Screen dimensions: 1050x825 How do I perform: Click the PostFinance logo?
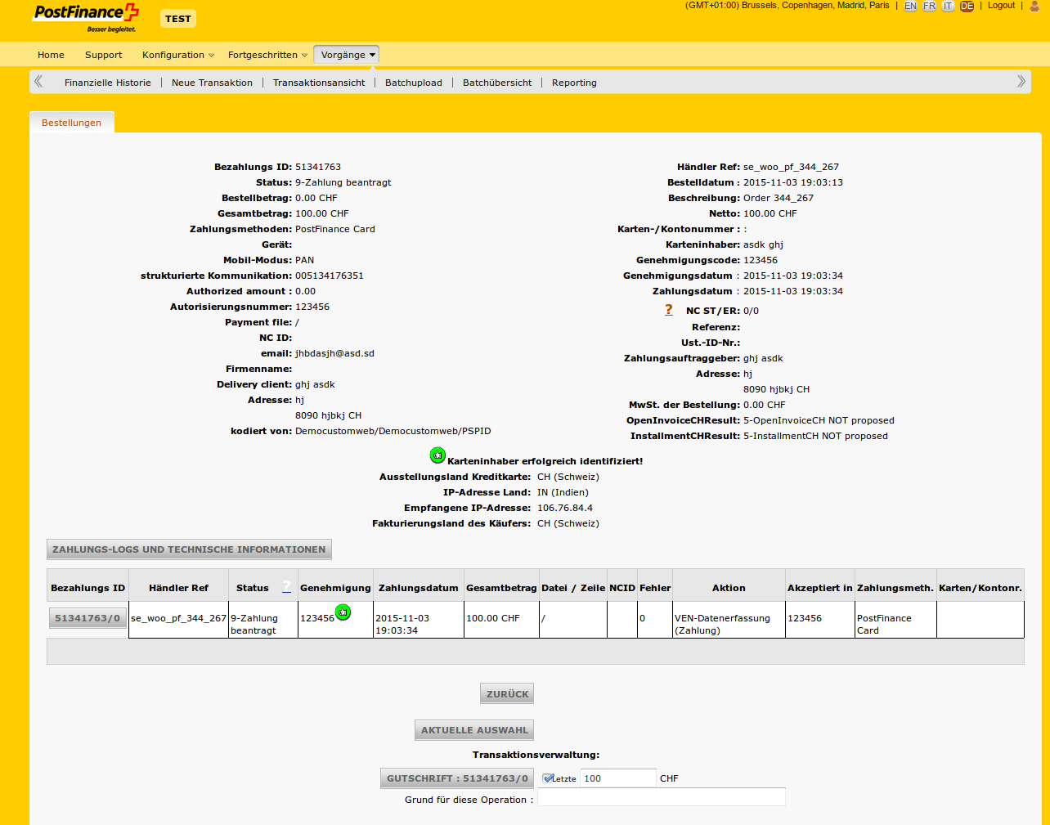point(86,17)
